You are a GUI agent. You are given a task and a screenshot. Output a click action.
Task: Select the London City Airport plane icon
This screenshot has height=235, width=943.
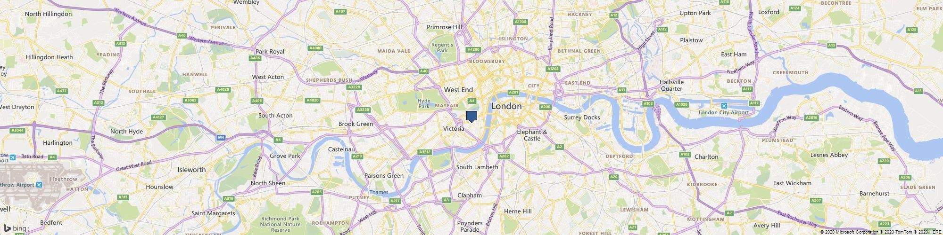[x=723, y=105]
